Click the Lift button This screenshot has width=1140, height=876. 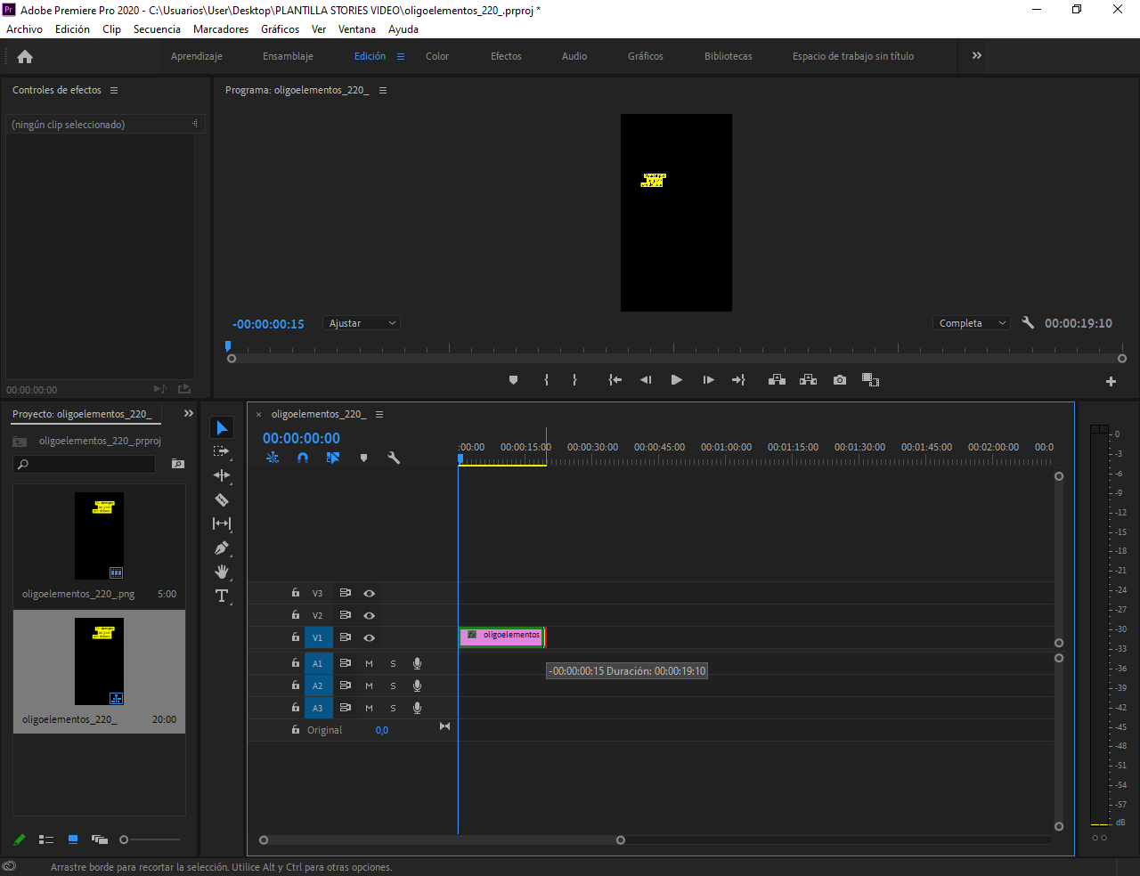point(777,380)
